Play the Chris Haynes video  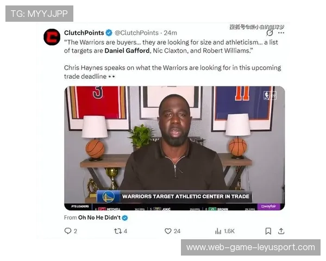pyautogui.click(x=174, y=148)
